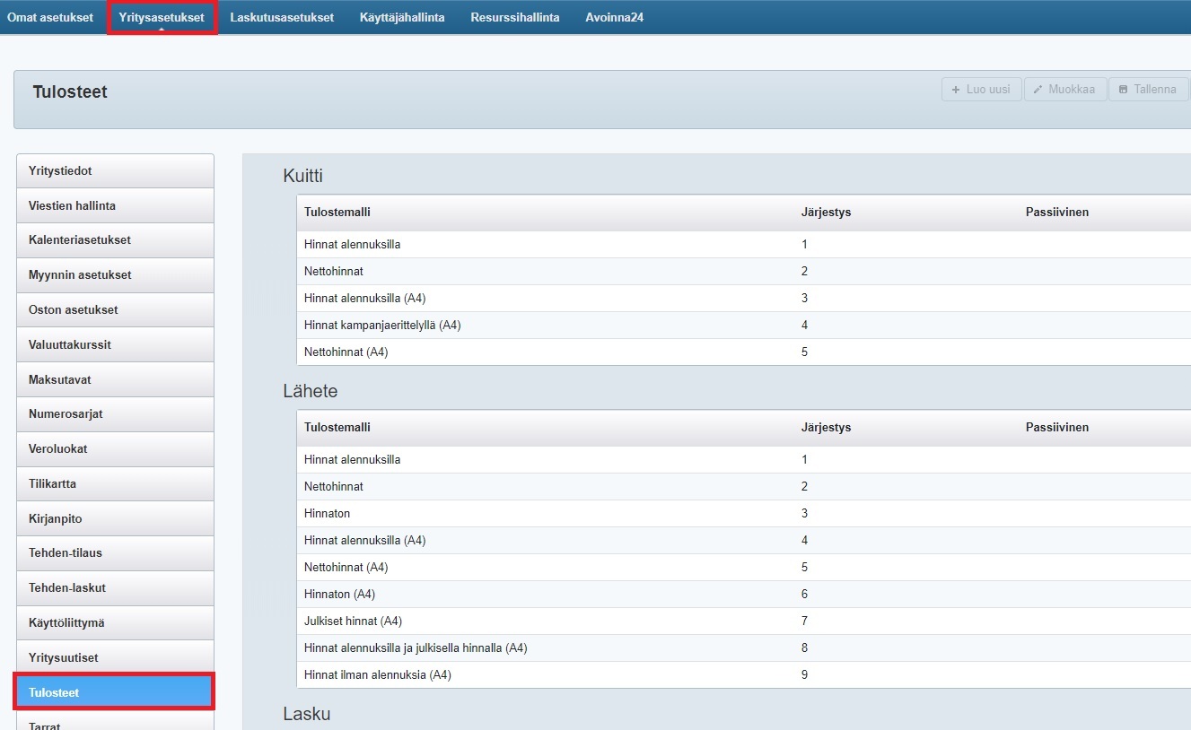Click the pencil icon on Muokkaa
Image resolution: width=1191 pixels, height=730 pixels.
coord(1038,90)
